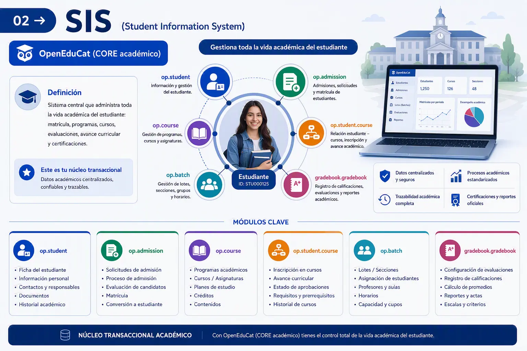527x351 pixels.
Task: Click 'Historial académico' bullet
Action: [x=42, y=304]
